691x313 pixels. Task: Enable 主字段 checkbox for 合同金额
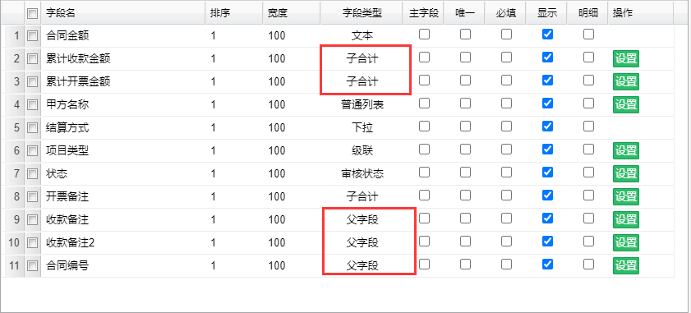coord(425,34)
